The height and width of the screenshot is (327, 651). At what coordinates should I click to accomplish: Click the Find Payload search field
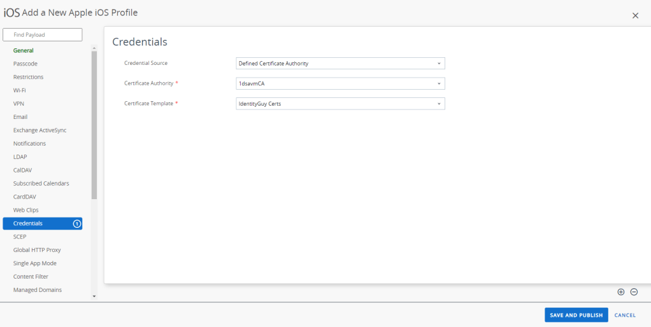(x=43, y=34)
